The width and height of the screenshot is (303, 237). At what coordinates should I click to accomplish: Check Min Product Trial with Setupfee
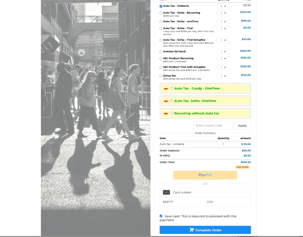click(x=161, y=67)
